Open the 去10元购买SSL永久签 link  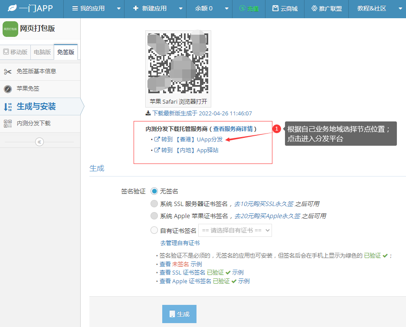click(264, 204)
